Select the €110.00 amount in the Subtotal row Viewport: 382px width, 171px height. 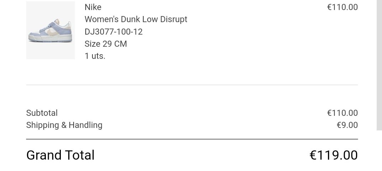point(342,113)
